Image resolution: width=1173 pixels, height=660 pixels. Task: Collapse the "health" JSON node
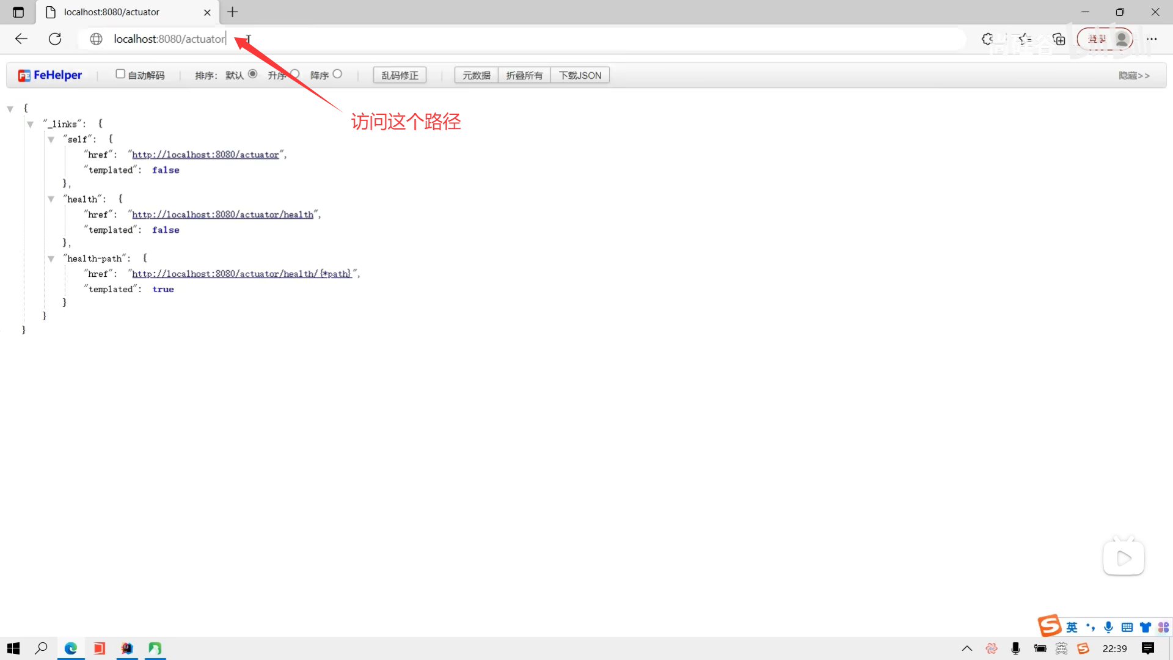point(51,199)
